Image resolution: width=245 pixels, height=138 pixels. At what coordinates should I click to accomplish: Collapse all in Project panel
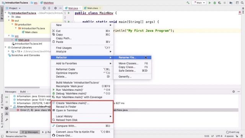point(49,8)
